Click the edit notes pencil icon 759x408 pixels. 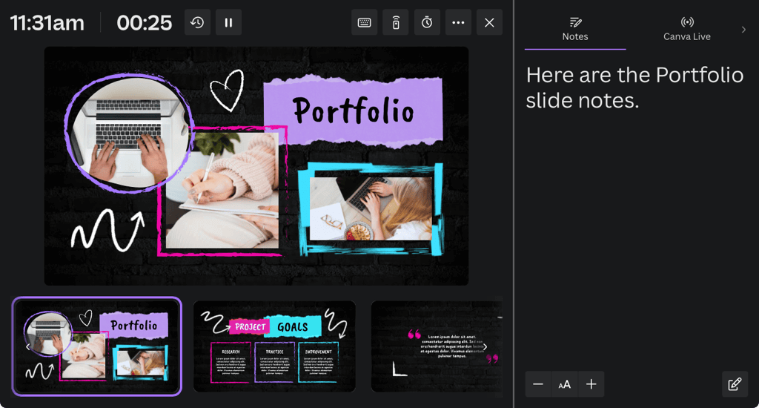pyautogui.click(x=735, y=384)
